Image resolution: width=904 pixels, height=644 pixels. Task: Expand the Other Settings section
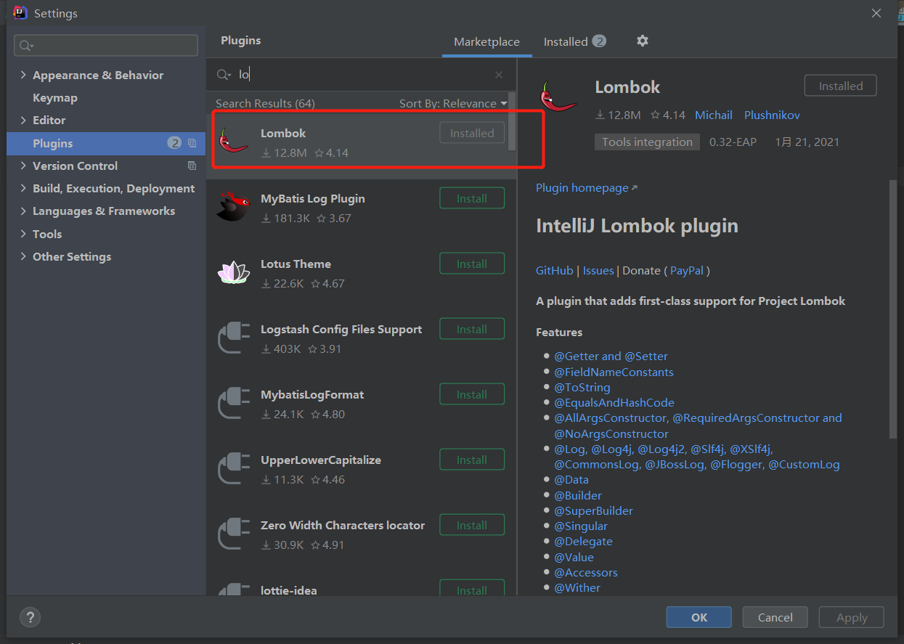[23, 256]
